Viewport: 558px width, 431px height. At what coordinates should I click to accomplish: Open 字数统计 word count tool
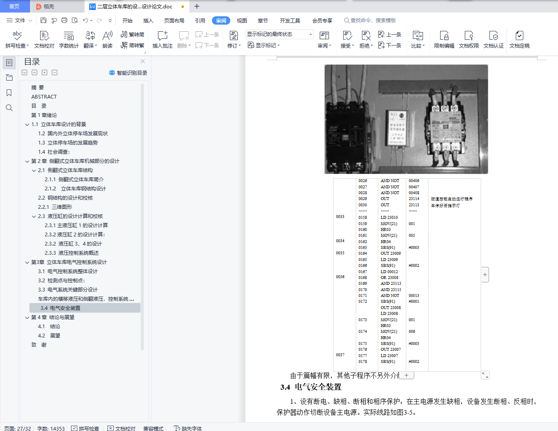pos(69,40)
